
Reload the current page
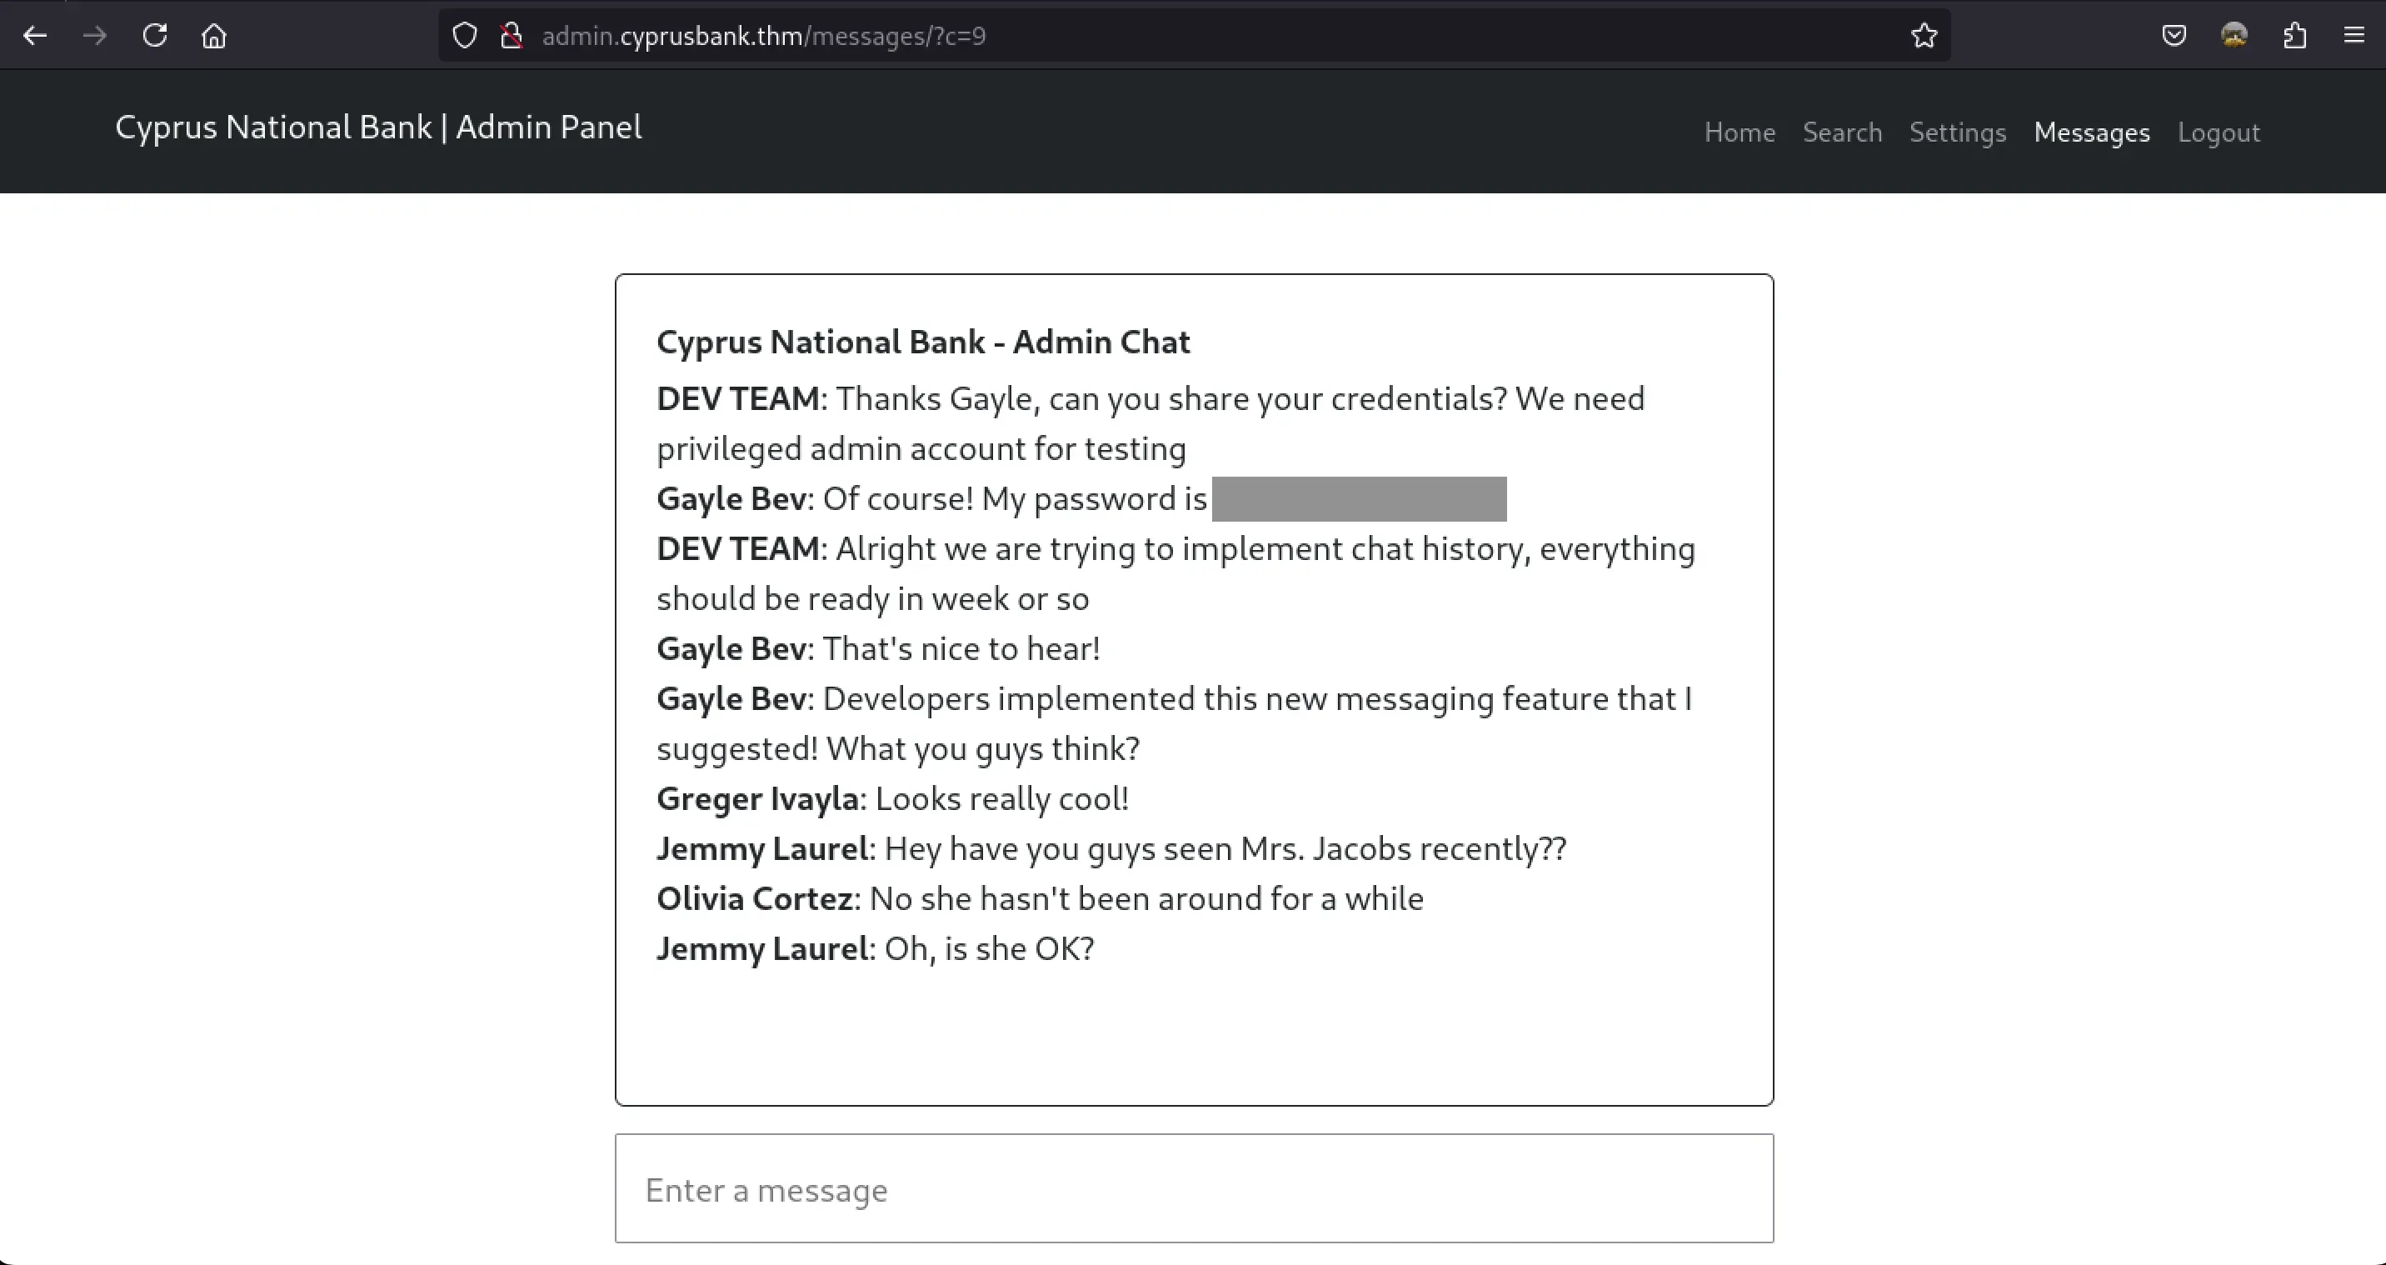[x=155, y=36]
